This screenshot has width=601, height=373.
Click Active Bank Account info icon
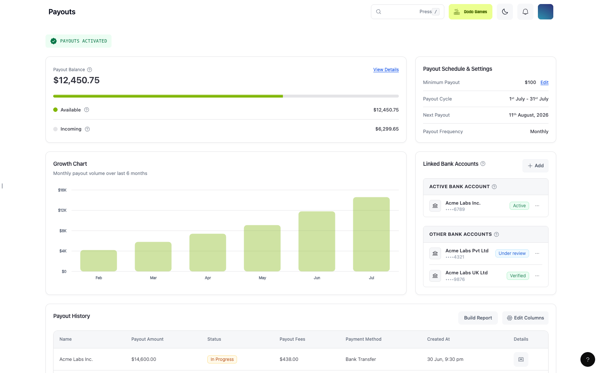tap(494, 187)
